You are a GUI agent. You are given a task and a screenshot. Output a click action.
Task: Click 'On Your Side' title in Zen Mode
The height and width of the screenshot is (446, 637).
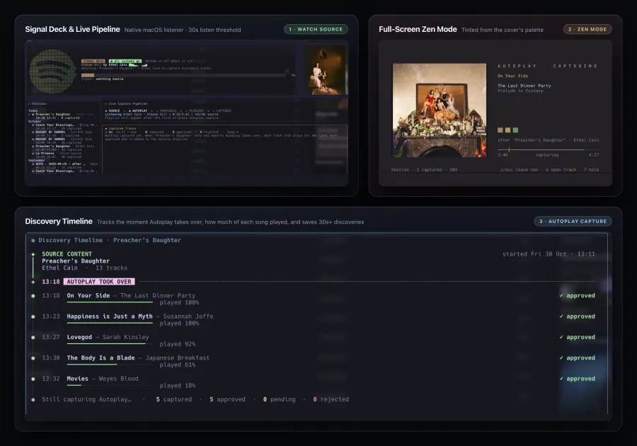point(512,76)
